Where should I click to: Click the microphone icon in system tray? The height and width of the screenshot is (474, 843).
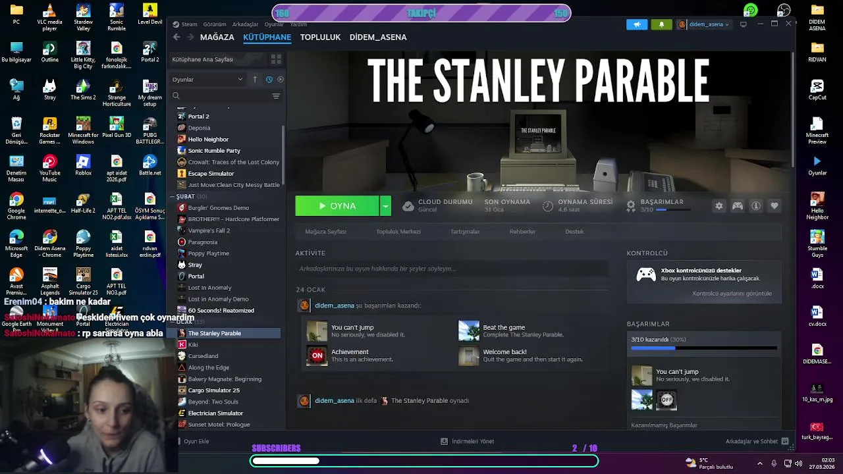click(773, 463)
